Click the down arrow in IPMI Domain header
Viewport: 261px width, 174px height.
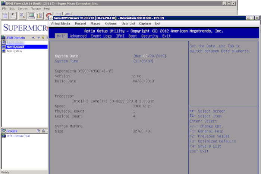pos(38,37)
